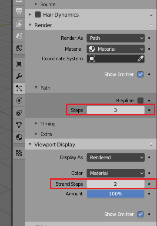Click animate dot next to Color dropdown
Image resolution: width=157 pixels, height=226 pixels.
click(x=149, y=173)
